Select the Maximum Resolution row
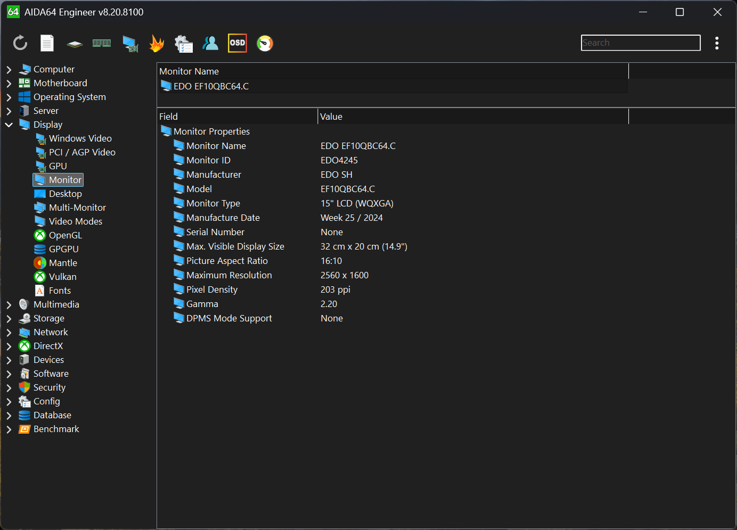 [229, 275]
